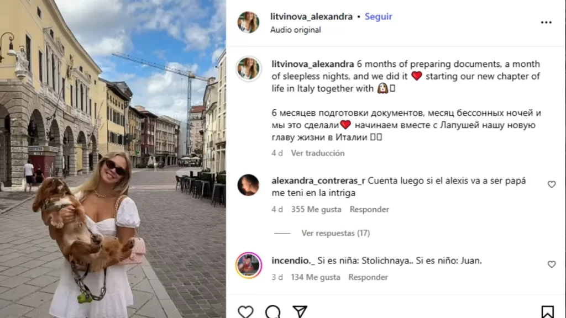Viewport: 566px width, 318px height.
Task: Like incendio._'s comment heart
Action: click(552, 264)
